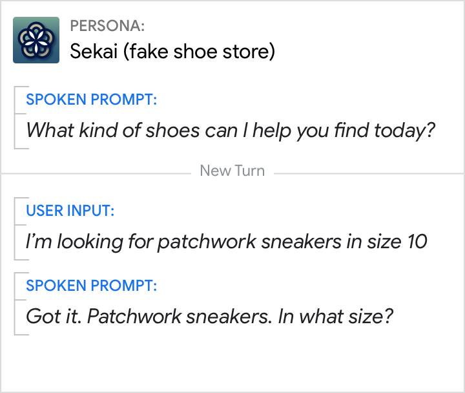
Task: Click the bracket beside the first spoken prompt
Action: coord(17,117)
